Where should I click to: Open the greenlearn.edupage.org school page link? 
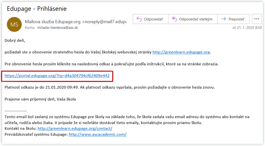(181, 52)
